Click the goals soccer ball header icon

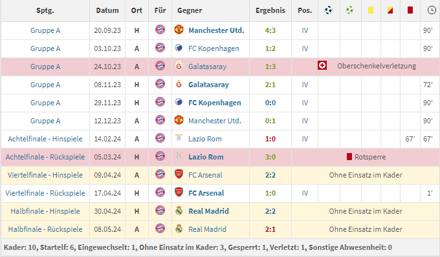(328, 10)
